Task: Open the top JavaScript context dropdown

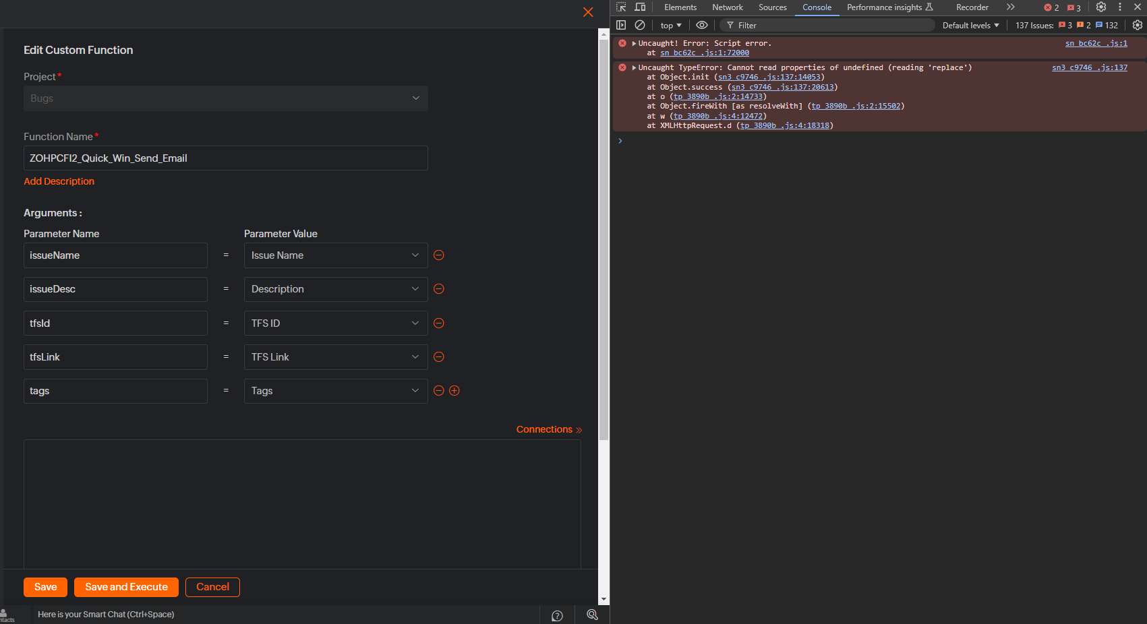Action: (x=671, y=26)
